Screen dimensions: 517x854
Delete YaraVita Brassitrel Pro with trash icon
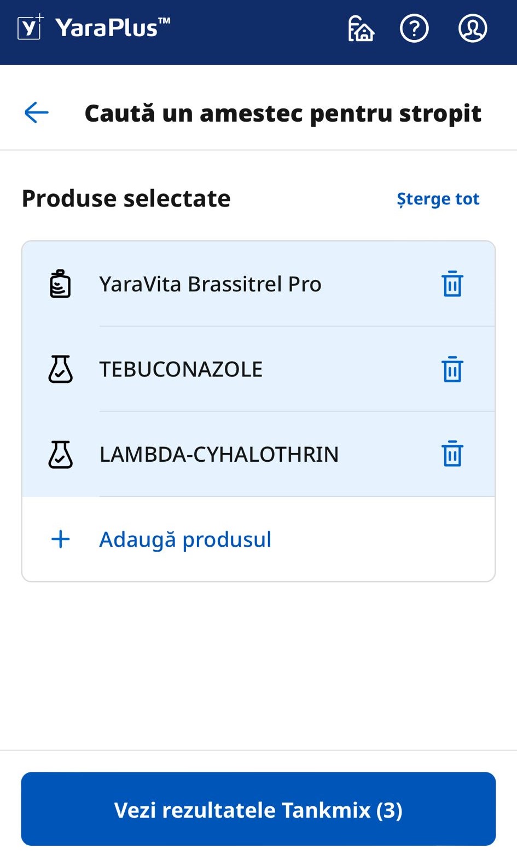(452, 284)
